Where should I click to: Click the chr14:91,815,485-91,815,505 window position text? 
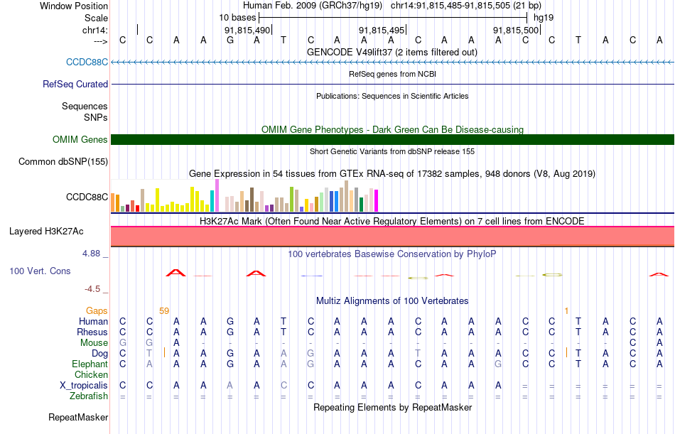pos(466,6)
